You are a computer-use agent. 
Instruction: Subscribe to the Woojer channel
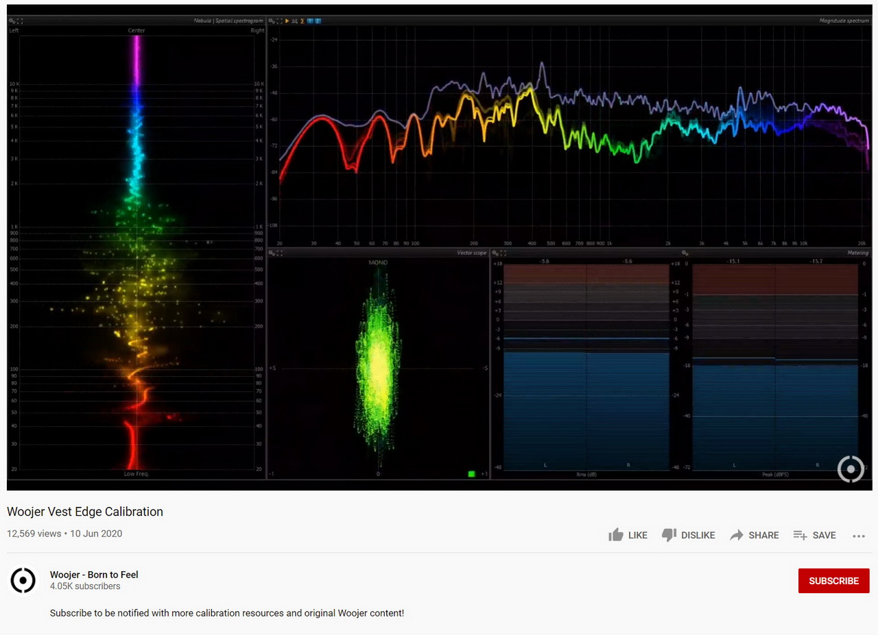click(x=833, y=581)
